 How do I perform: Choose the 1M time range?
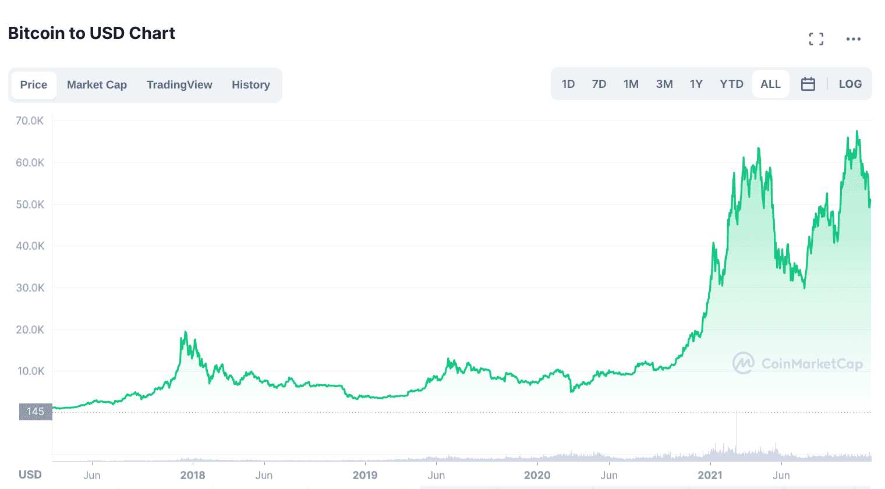coord(631,84)
